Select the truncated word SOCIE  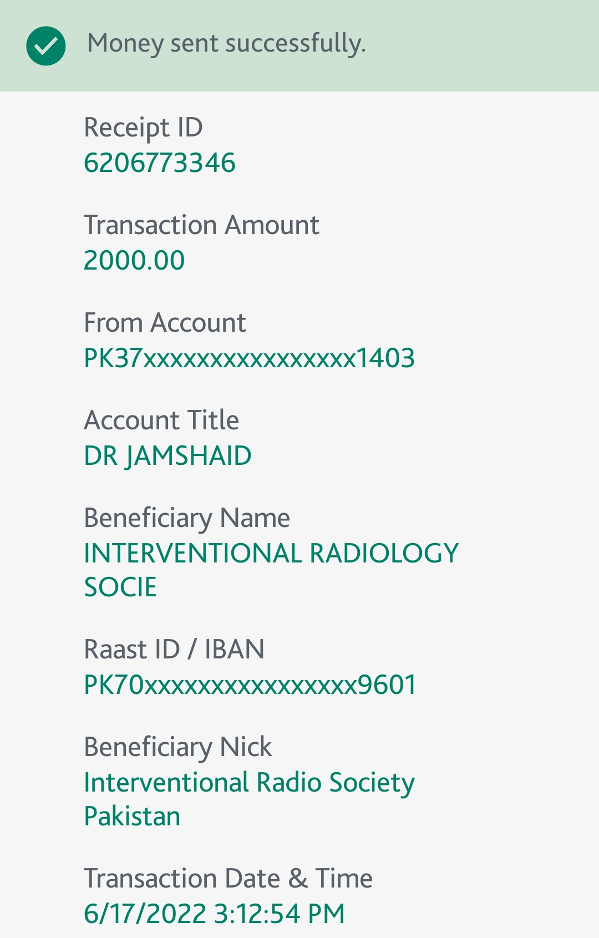click(x=120, y=587)
